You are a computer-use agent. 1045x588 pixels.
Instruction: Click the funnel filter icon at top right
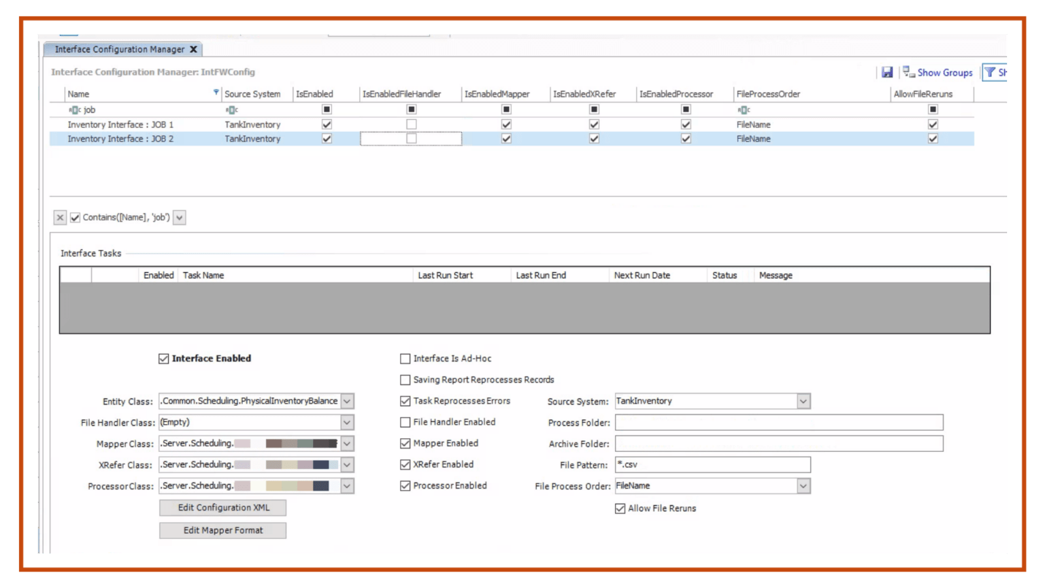pyautogui.click(x=991, y=72)
